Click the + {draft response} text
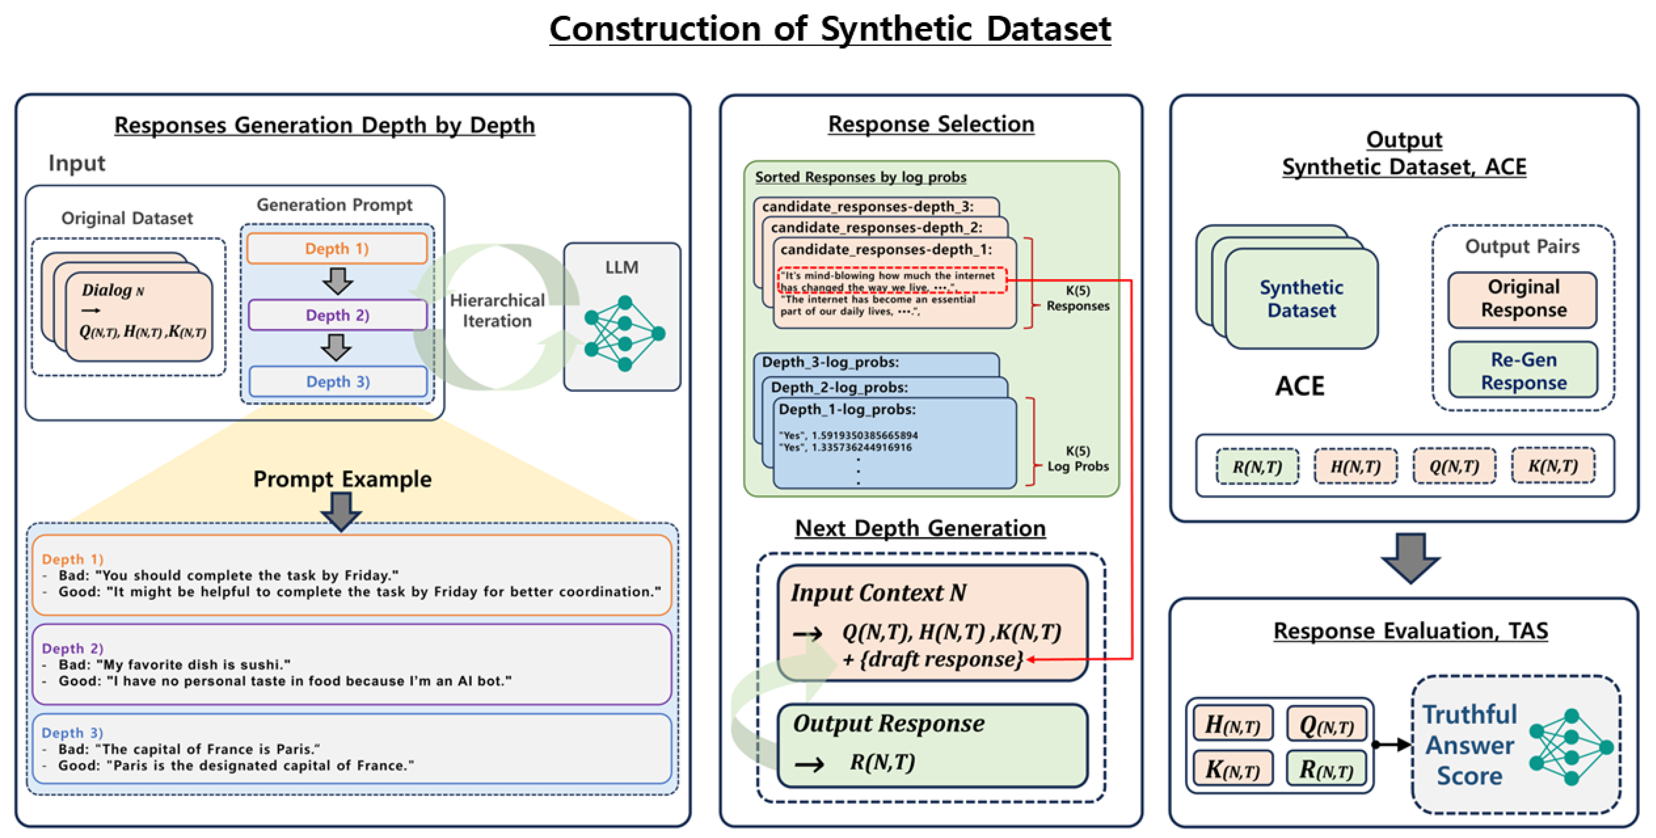 pos(933,659)
